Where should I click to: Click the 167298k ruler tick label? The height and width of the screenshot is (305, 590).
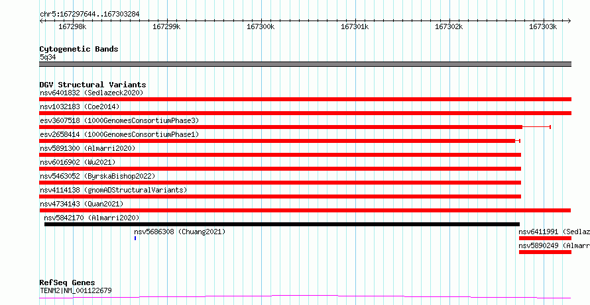[73, 26]
